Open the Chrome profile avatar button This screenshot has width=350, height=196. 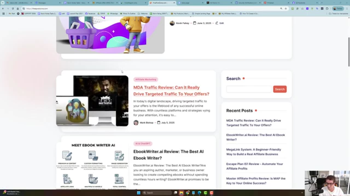pyautogui.click(x=338, y=8)
